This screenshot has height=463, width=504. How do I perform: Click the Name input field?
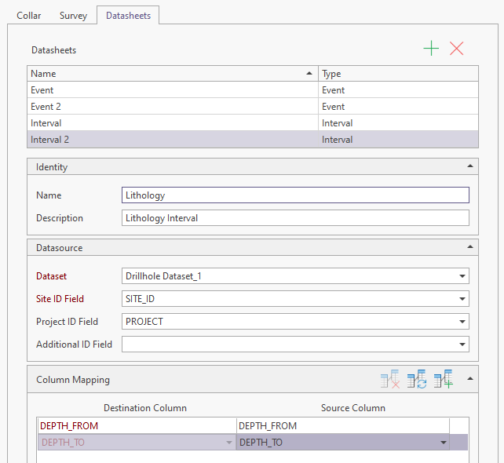tap(295, 195)
